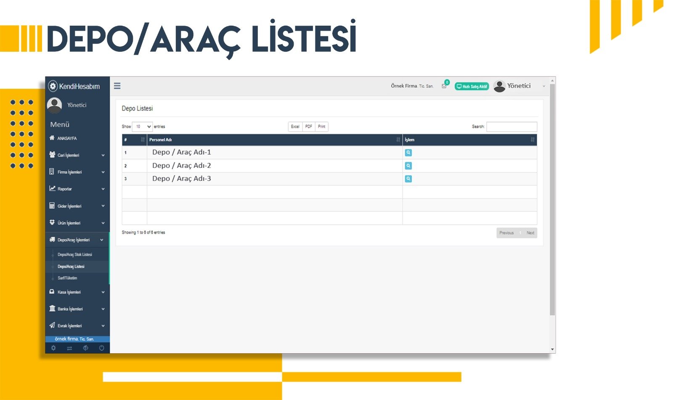The height and width of the screenshot is (400, 673).
Task: Click the swap arrows icon in sidebar footer
Action: coord(69,348)
